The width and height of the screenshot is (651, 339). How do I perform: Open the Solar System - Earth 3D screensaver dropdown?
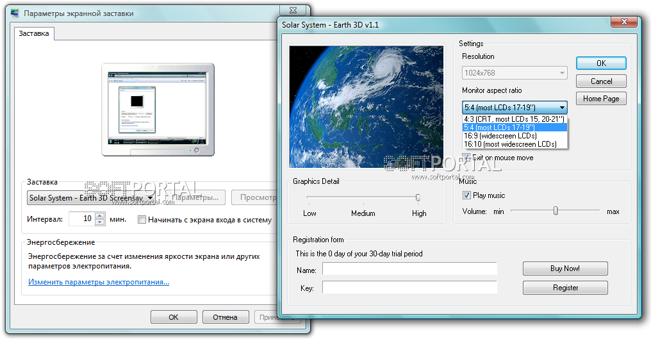91,198
